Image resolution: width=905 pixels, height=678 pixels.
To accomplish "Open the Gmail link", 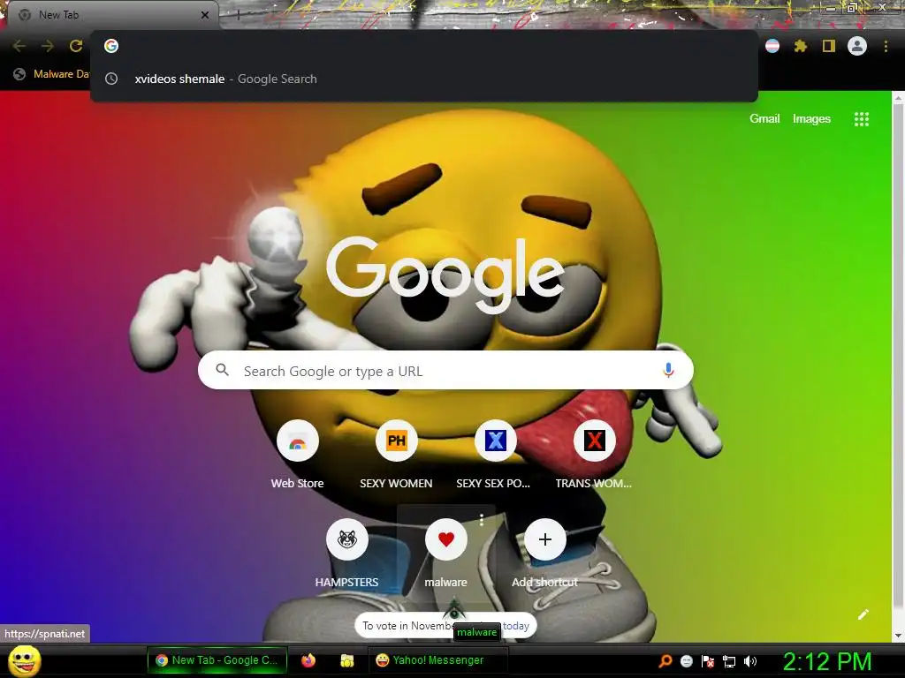I will [764, 119].
